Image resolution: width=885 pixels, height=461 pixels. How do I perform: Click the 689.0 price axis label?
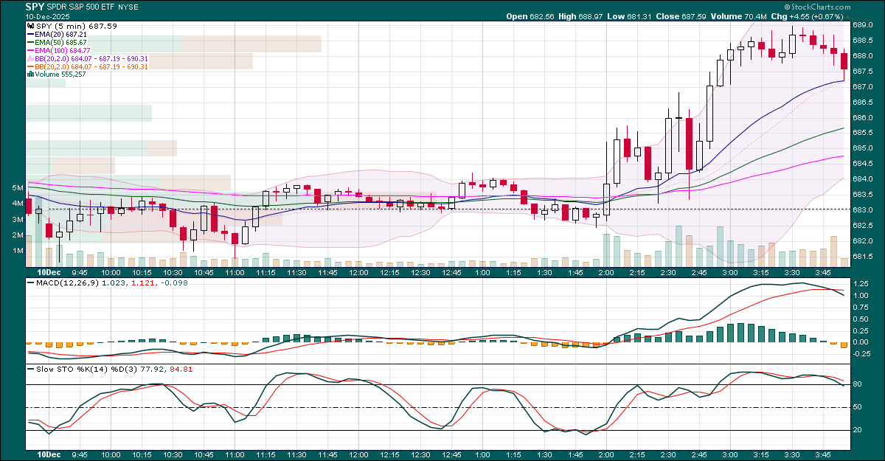point(863,24)
